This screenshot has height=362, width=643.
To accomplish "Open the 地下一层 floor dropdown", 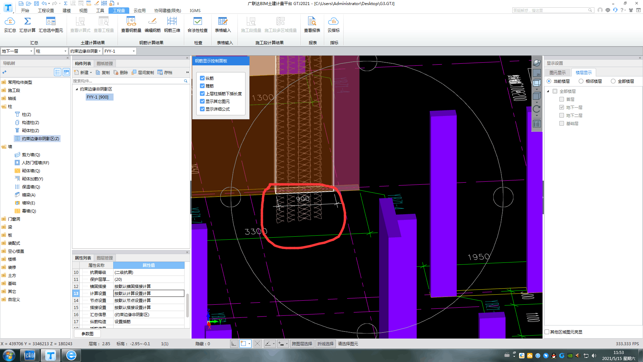I will pyautogui.click(x=31, y=51).
